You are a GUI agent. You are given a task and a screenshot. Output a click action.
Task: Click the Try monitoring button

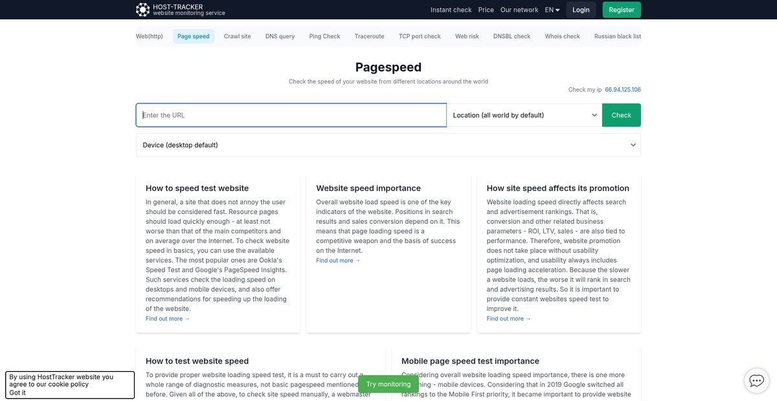[x=388, y=384]
